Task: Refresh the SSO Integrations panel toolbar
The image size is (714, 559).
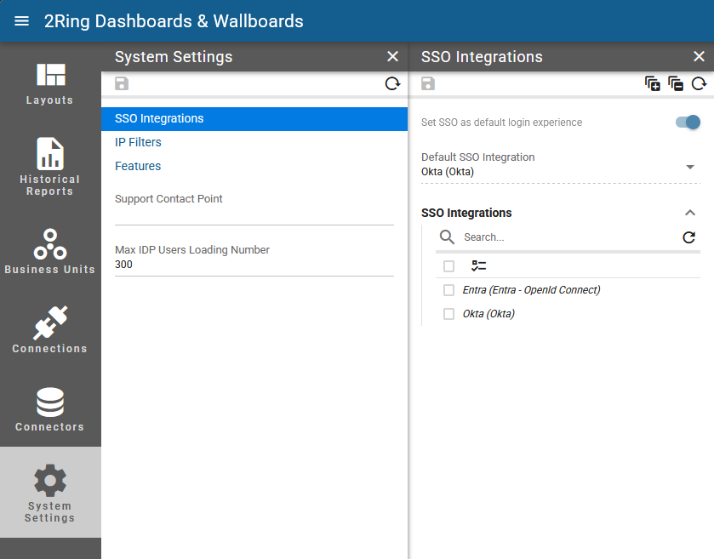Action: (x=699, y=83)
